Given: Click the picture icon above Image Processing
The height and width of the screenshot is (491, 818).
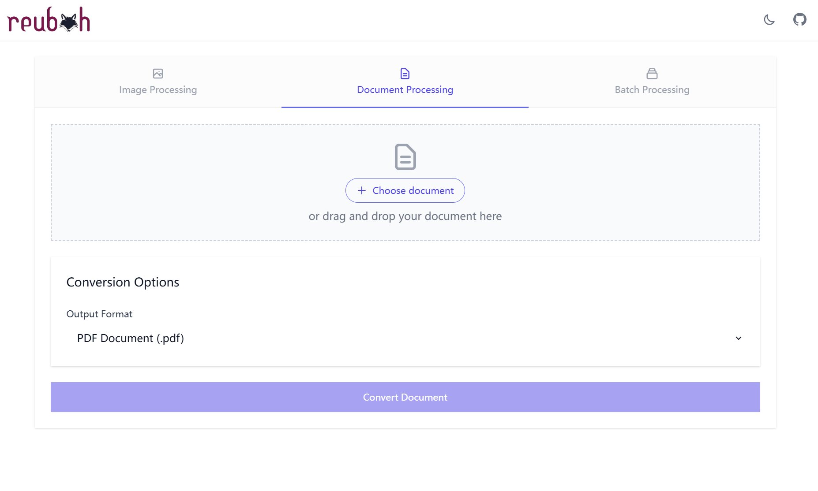Looking at the screenshot, I should (x=158, y=74).
